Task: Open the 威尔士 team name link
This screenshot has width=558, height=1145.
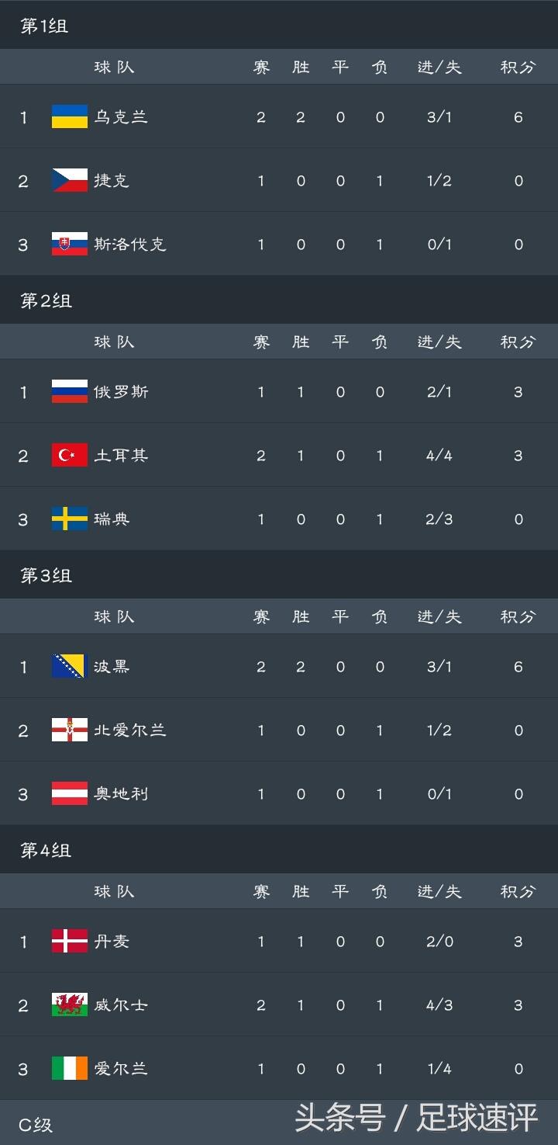Action: [x=121, y=1005]
